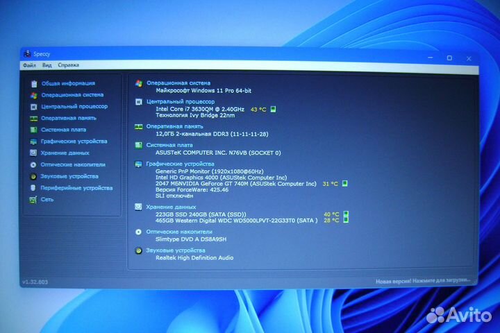Screen dimensions: 500x333
Task: Go to Периферийные устройства in the sidebar
Action: point(76,187)
